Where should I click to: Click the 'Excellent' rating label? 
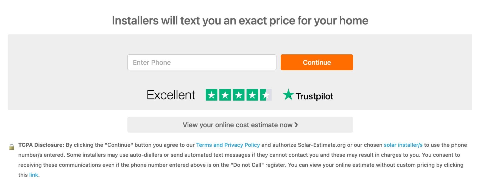tap(171, 95)
